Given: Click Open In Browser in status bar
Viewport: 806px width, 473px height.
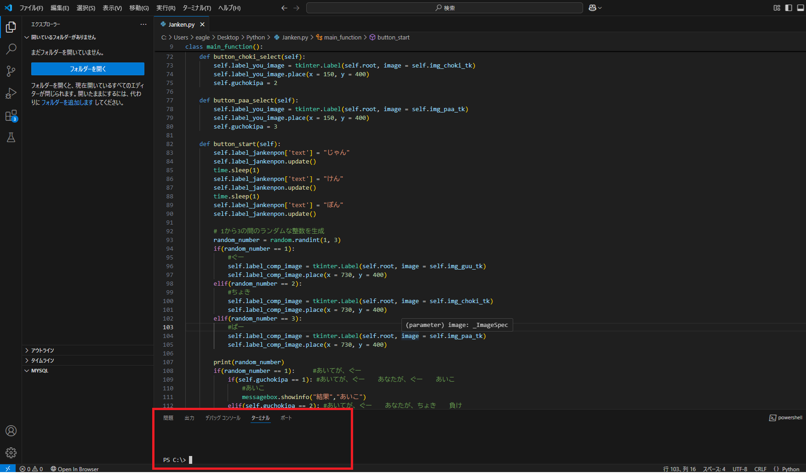Looking at the screenshot, I should pyautogui.click(x=74, y=469).
